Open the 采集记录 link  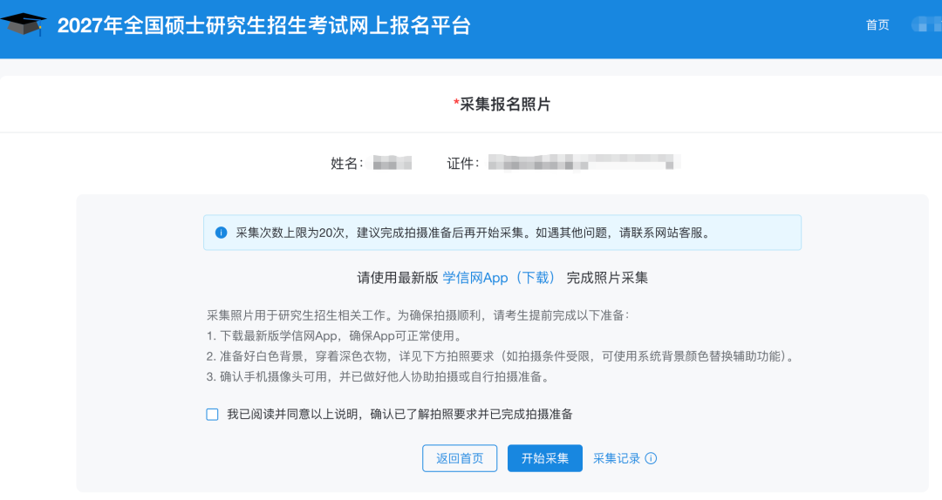pyautogui.click(x=617, y=458)
